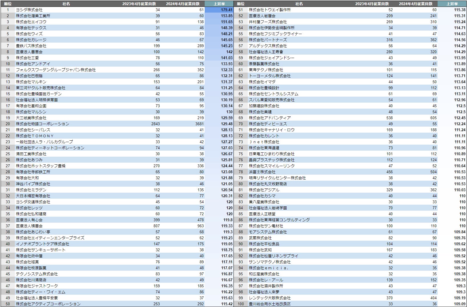This screenshot has width=467, height=307.
Task: Select the ヨシダ交通株式会社 cell
Action: [33, 202]
